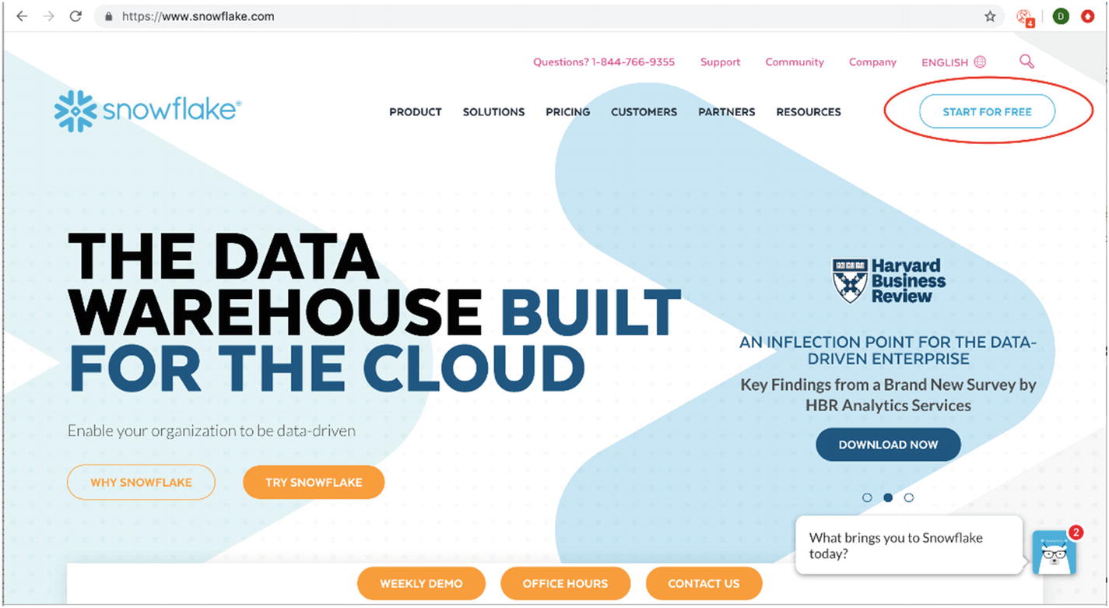
Task: Open the Support link
Action: tap(720, 62)
